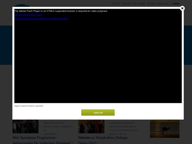Click Lasīt vairāk link
The width and height of the screenshot is (192, 144).
point(50,134)
